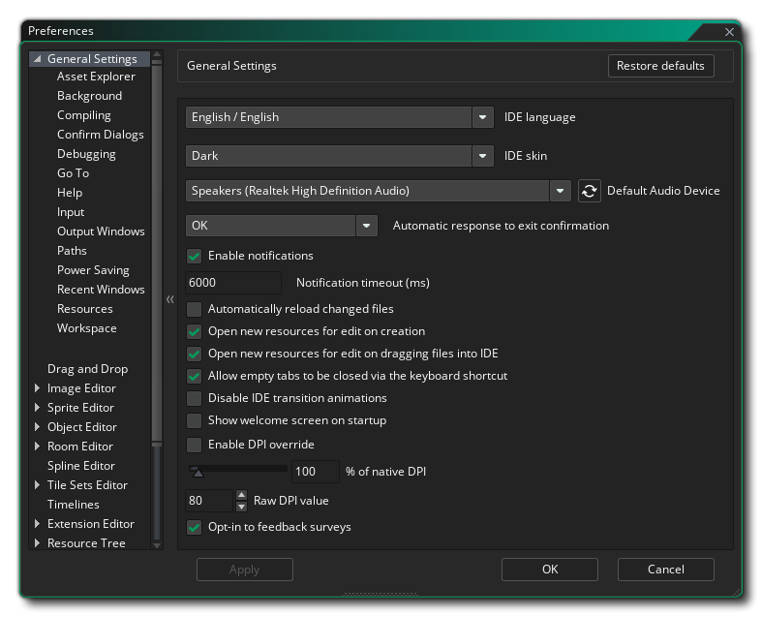Click the Restore defaults button
The height and width of the screenshot is (617, 762).
click(660, 66)
